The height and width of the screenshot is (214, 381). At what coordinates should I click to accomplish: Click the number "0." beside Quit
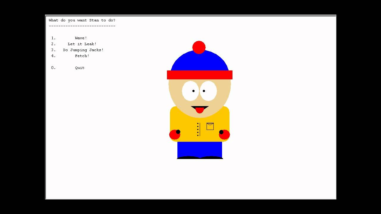[54, 68]
